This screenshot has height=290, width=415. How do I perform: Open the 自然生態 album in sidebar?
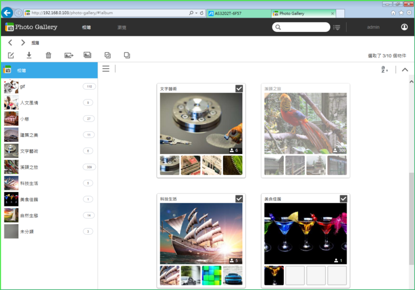point(49,216)
